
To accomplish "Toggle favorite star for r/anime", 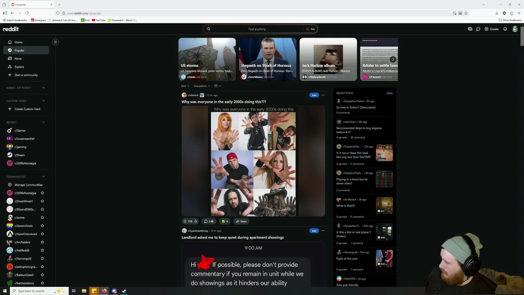I will [x=42, y=218].
